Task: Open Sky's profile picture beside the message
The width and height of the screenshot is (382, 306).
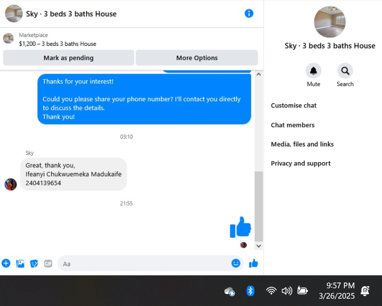Action: 11,185
